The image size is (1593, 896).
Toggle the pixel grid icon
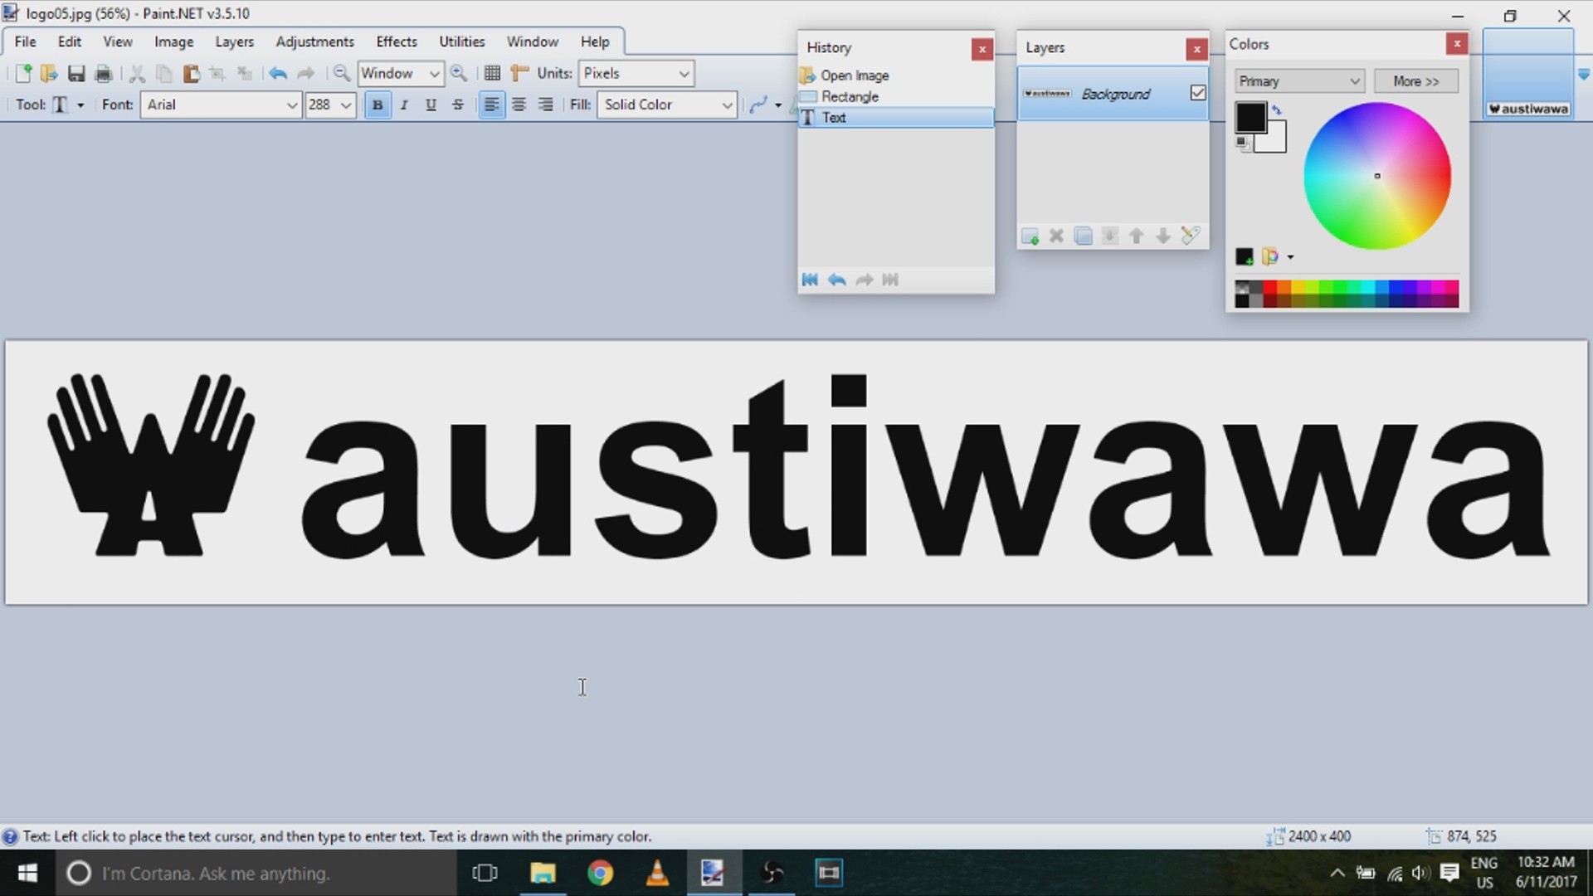click(x=492, y=74)
